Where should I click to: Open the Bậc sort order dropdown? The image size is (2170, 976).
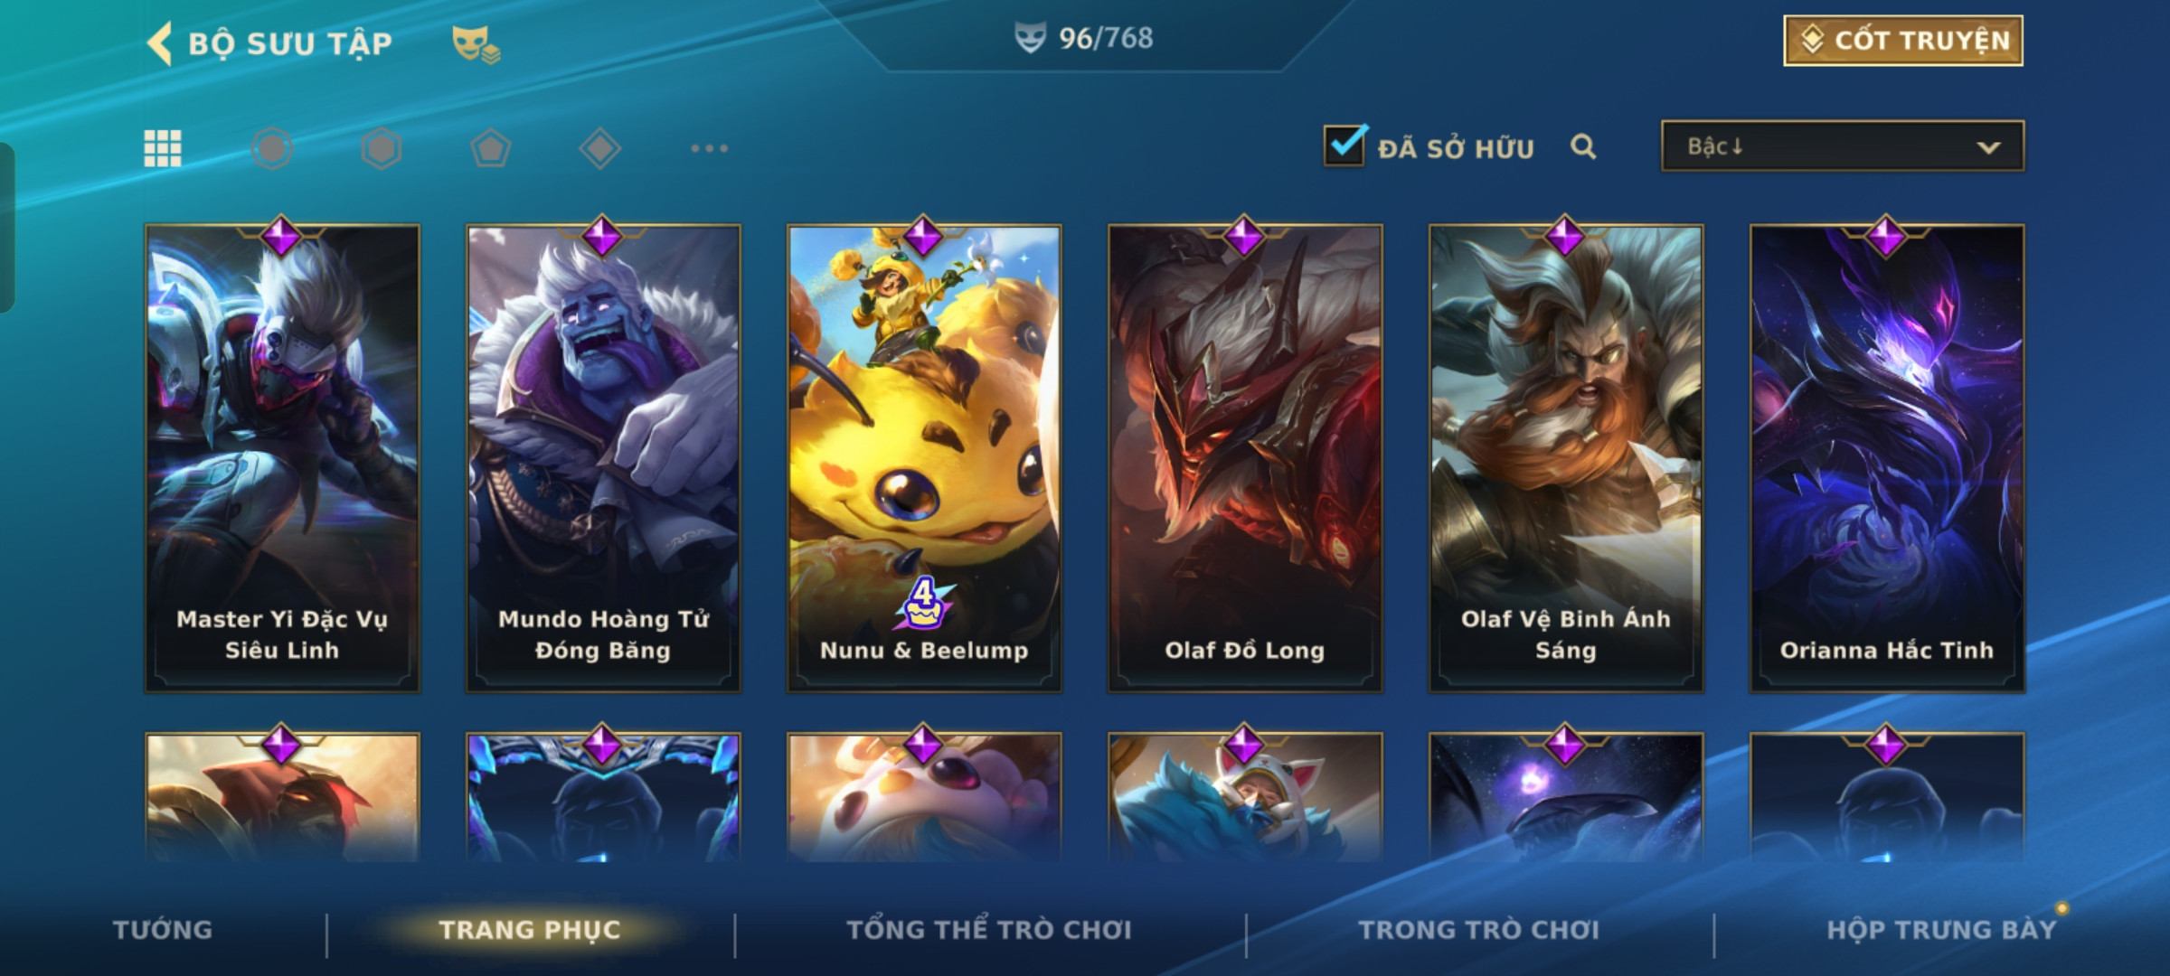coord(1843,146)
